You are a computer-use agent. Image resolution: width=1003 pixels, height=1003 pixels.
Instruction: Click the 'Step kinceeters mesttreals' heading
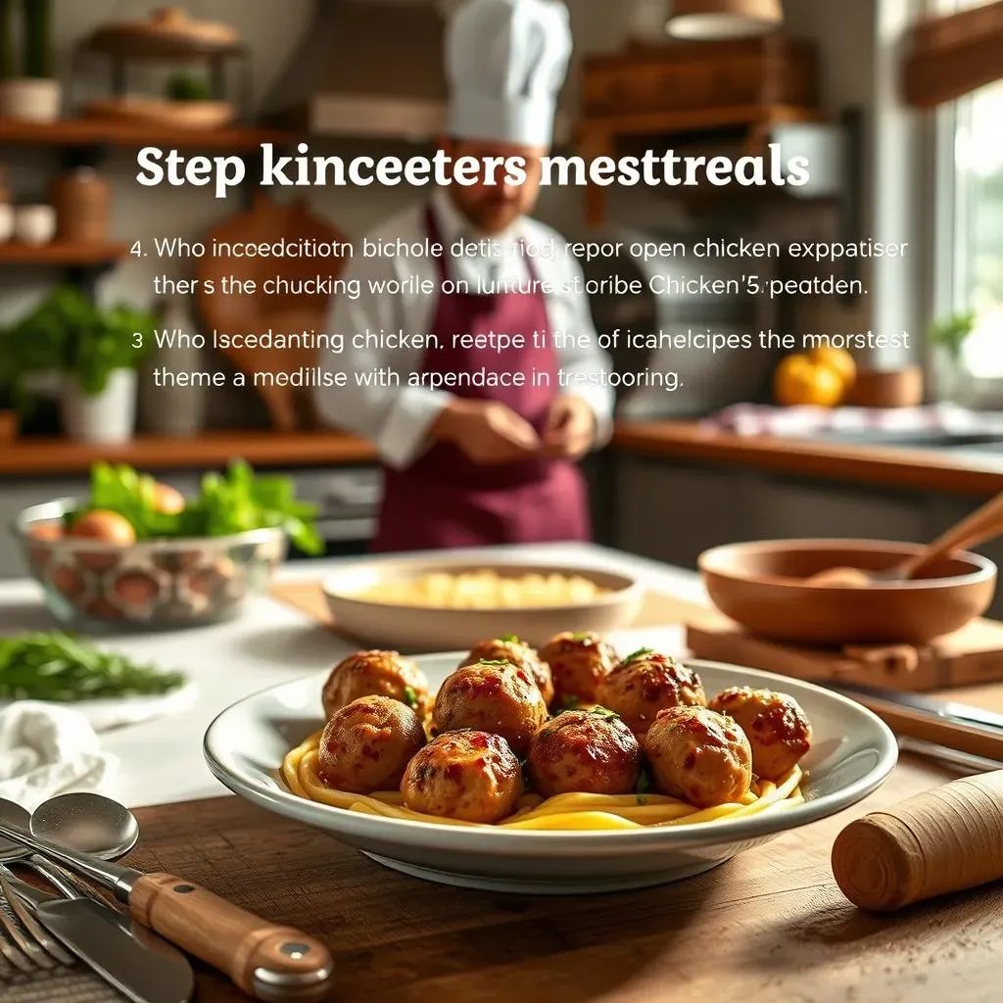point(473,167)
